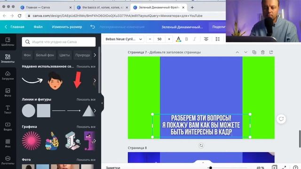Toggle bulleted list formatting
The width and height of the screenshot is (301, 169).
coord(217,39)
